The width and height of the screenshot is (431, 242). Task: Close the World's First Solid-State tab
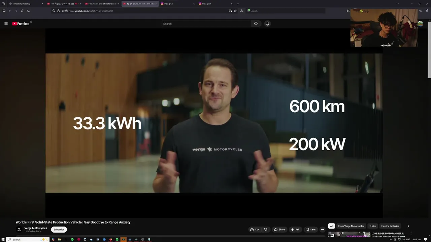tap(156, 4)
